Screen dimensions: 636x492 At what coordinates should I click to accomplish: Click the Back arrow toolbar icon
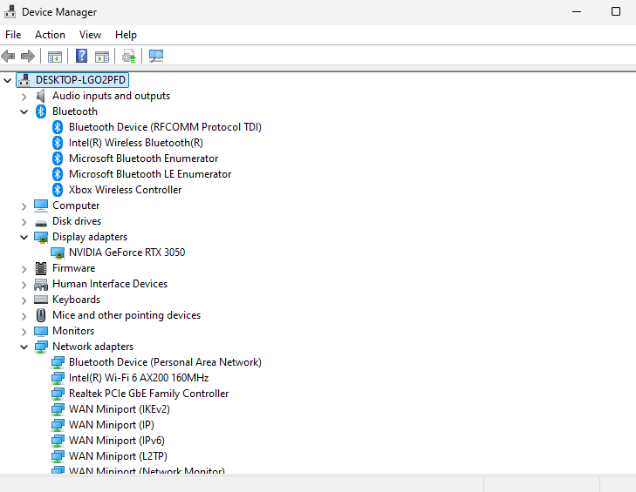pos(8,56)
